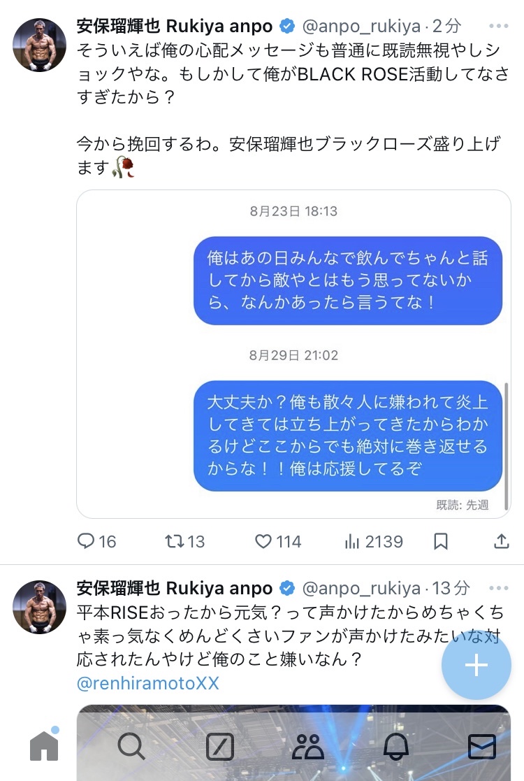
Task: Bookmark the BLACK ROSE tweet
Action: pyautogui.click(x=441, y=541)
